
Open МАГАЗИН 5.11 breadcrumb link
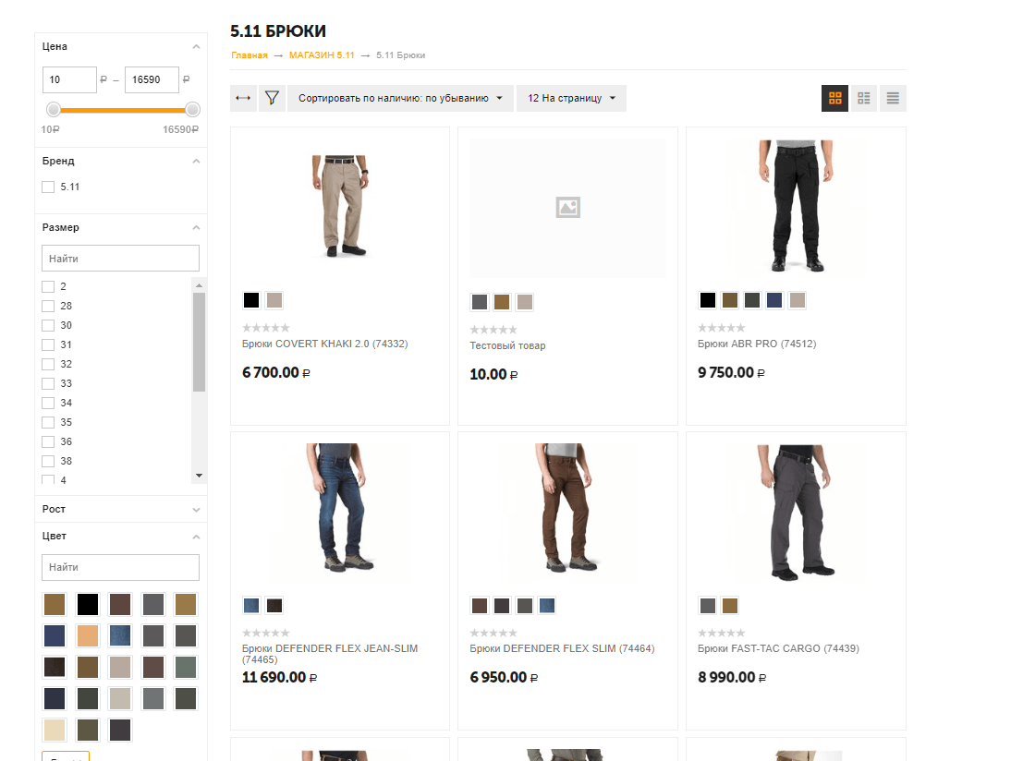click(x=322, y=55)
